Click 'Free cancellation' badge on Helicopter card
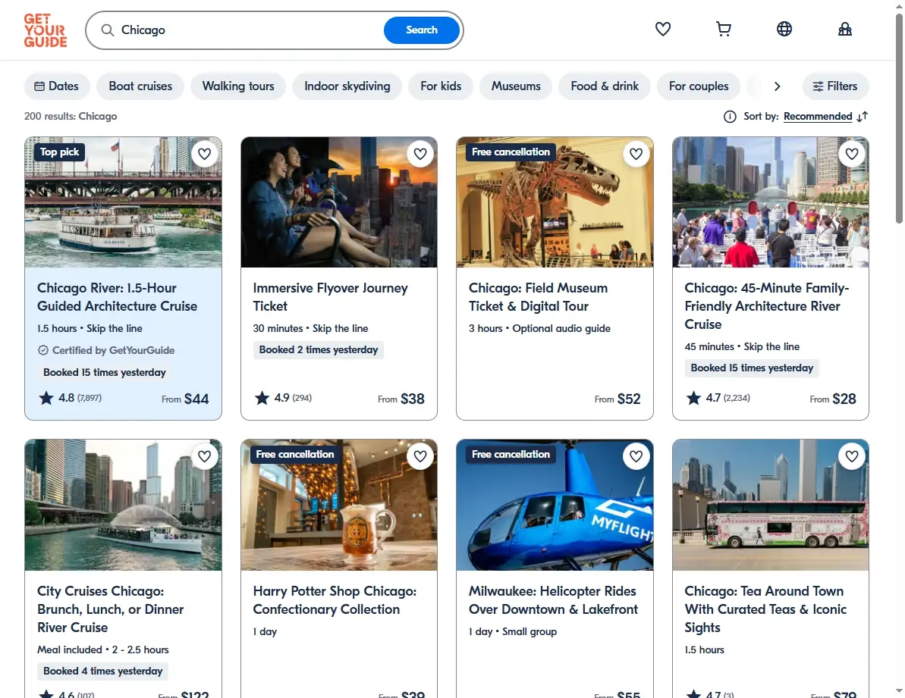The height and width of the screenshot is (698, 905). point(511,455)
